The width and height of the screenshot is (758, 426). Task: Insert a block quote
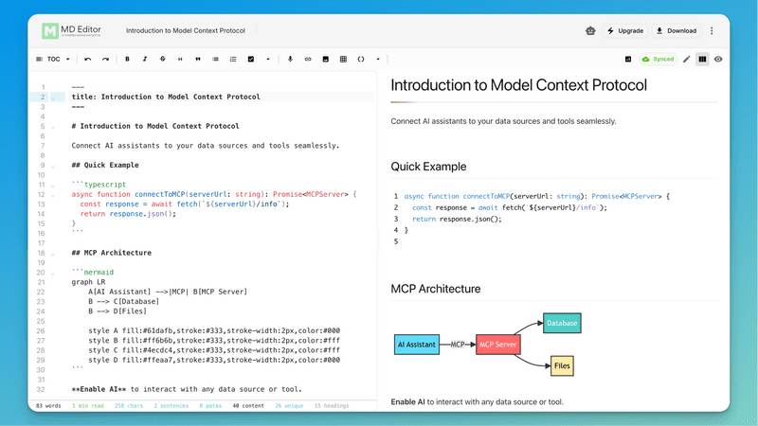198,59
